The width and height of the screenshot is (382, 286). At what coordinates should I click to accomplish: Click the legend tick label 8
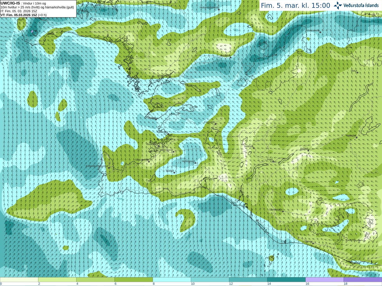(x=154, y=284)
